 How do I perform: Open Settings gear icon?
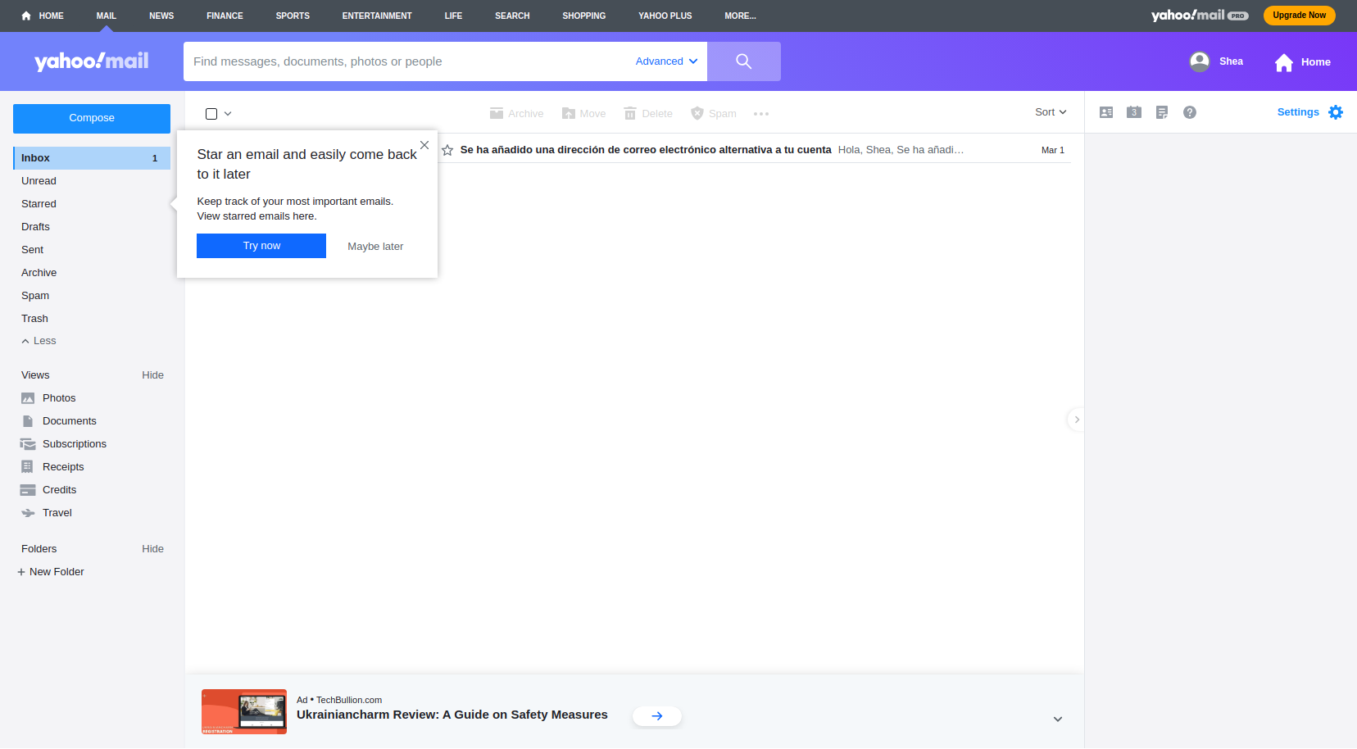pos(1336,112)
